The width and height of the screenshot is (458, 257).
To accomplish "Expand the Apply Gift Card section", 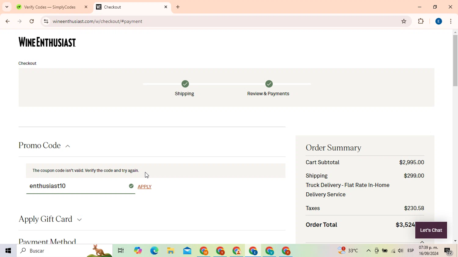I will pos(79,220).
